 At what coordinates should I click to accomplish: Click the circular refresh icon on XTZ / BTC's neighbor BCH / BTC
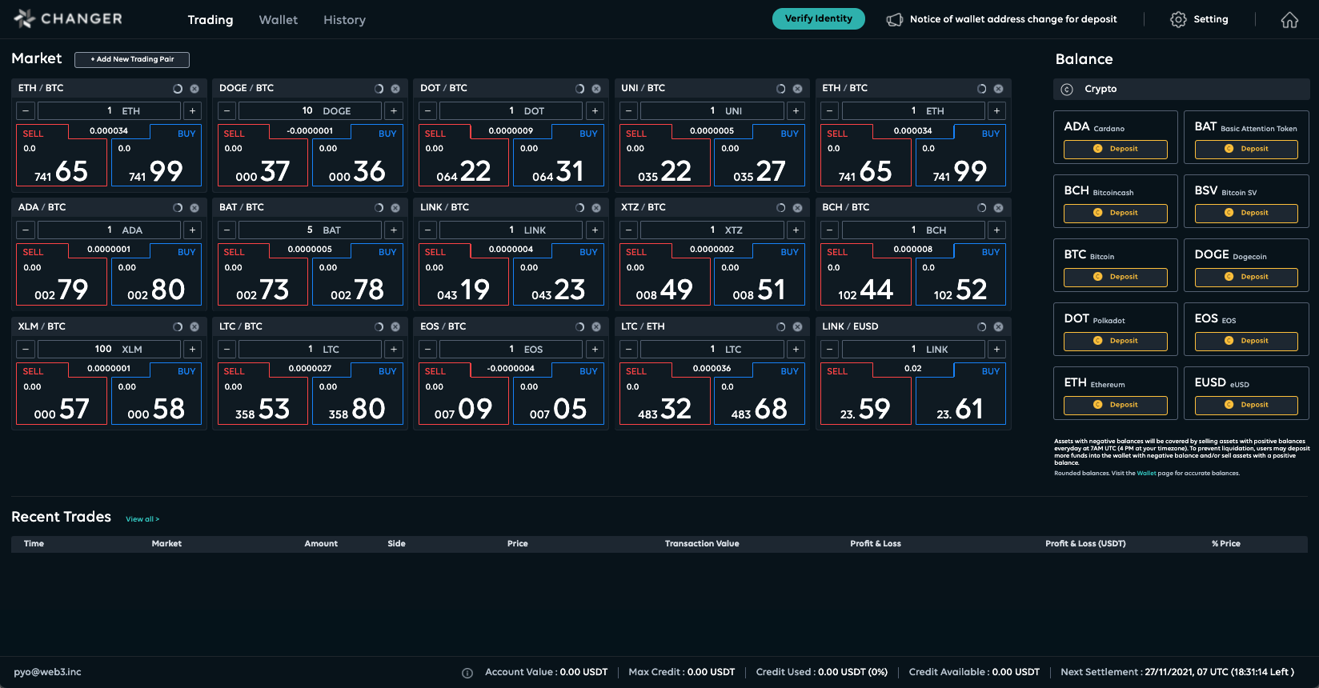[981, 208]
